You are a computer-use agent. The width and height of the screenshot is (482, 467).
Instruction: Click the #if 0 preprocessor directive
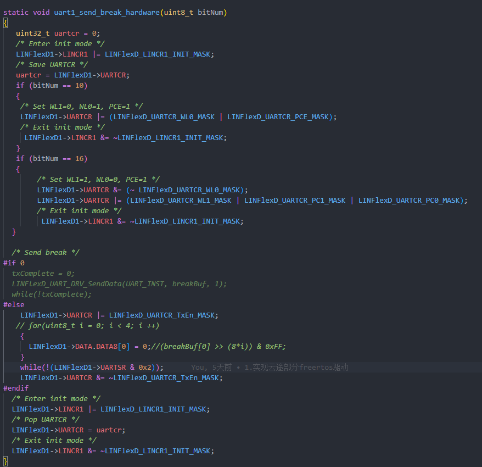click(x=13, y=263)
